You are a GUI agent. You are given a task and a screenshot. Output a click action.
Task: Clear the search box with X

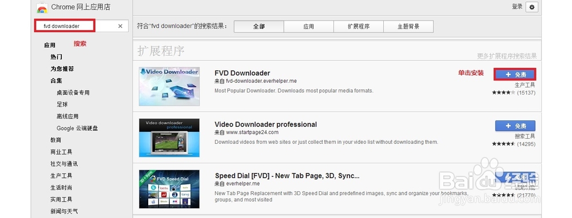[120, 26]
